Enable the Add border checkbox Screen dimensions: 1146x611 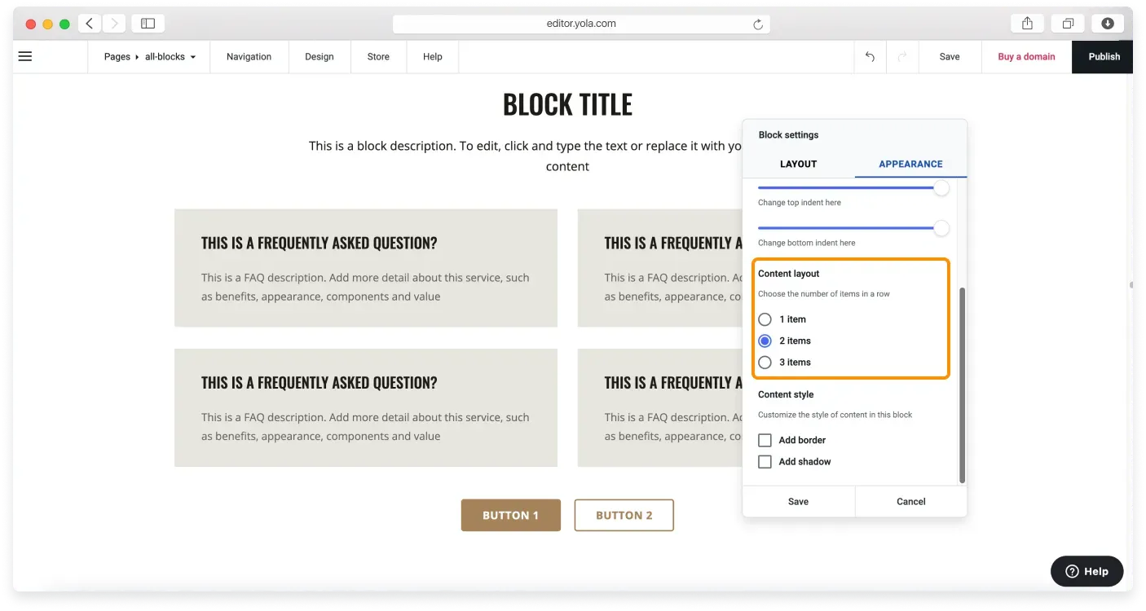[765, 440]
